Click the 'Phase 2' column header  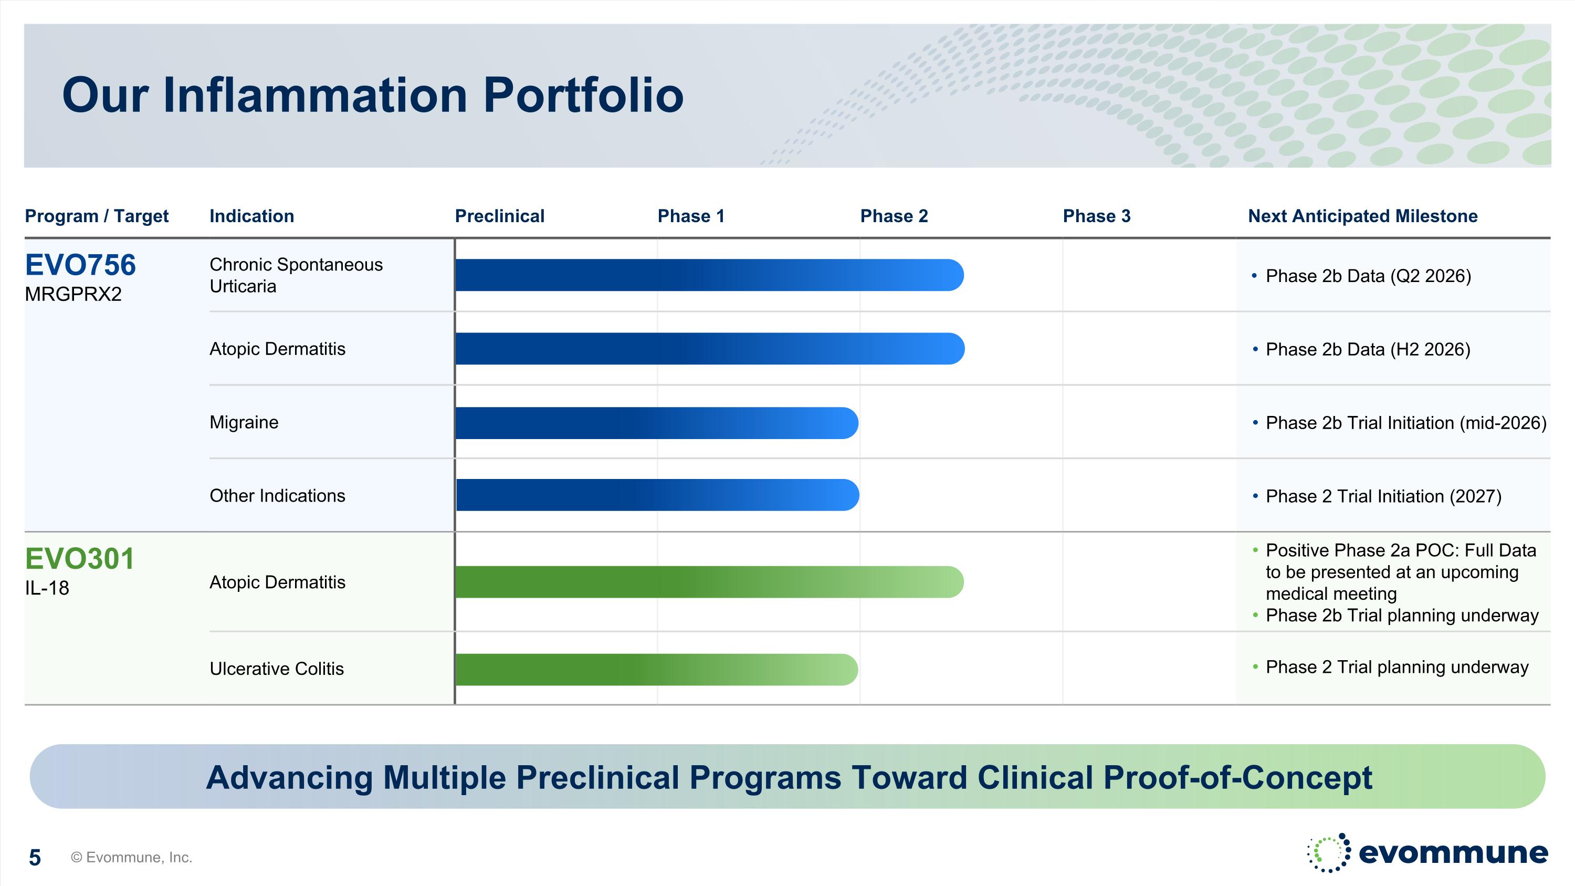(894, 216)
